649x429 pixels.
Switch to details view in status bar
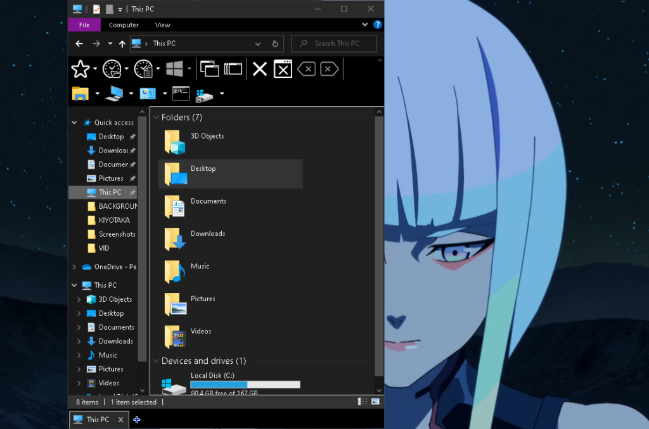[x=363, y=401]
